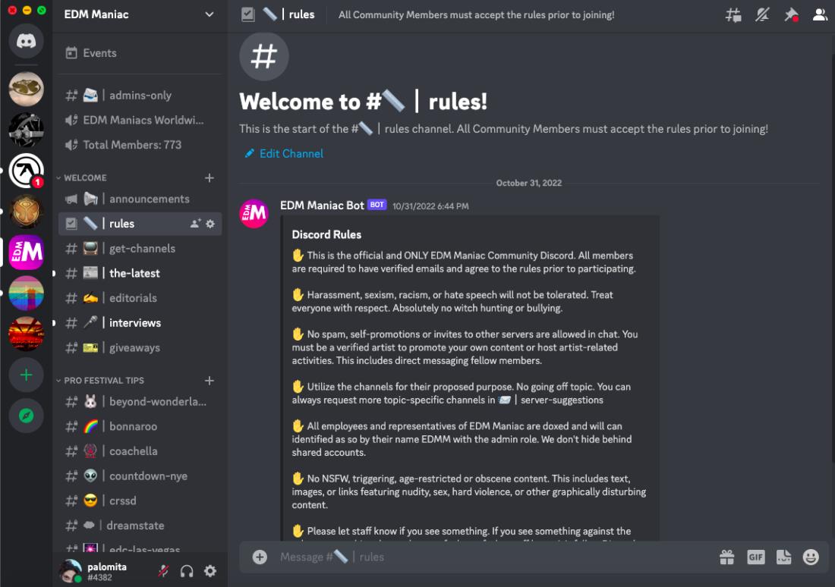Toggle deafen with the headphone icon

click(186, 571)
